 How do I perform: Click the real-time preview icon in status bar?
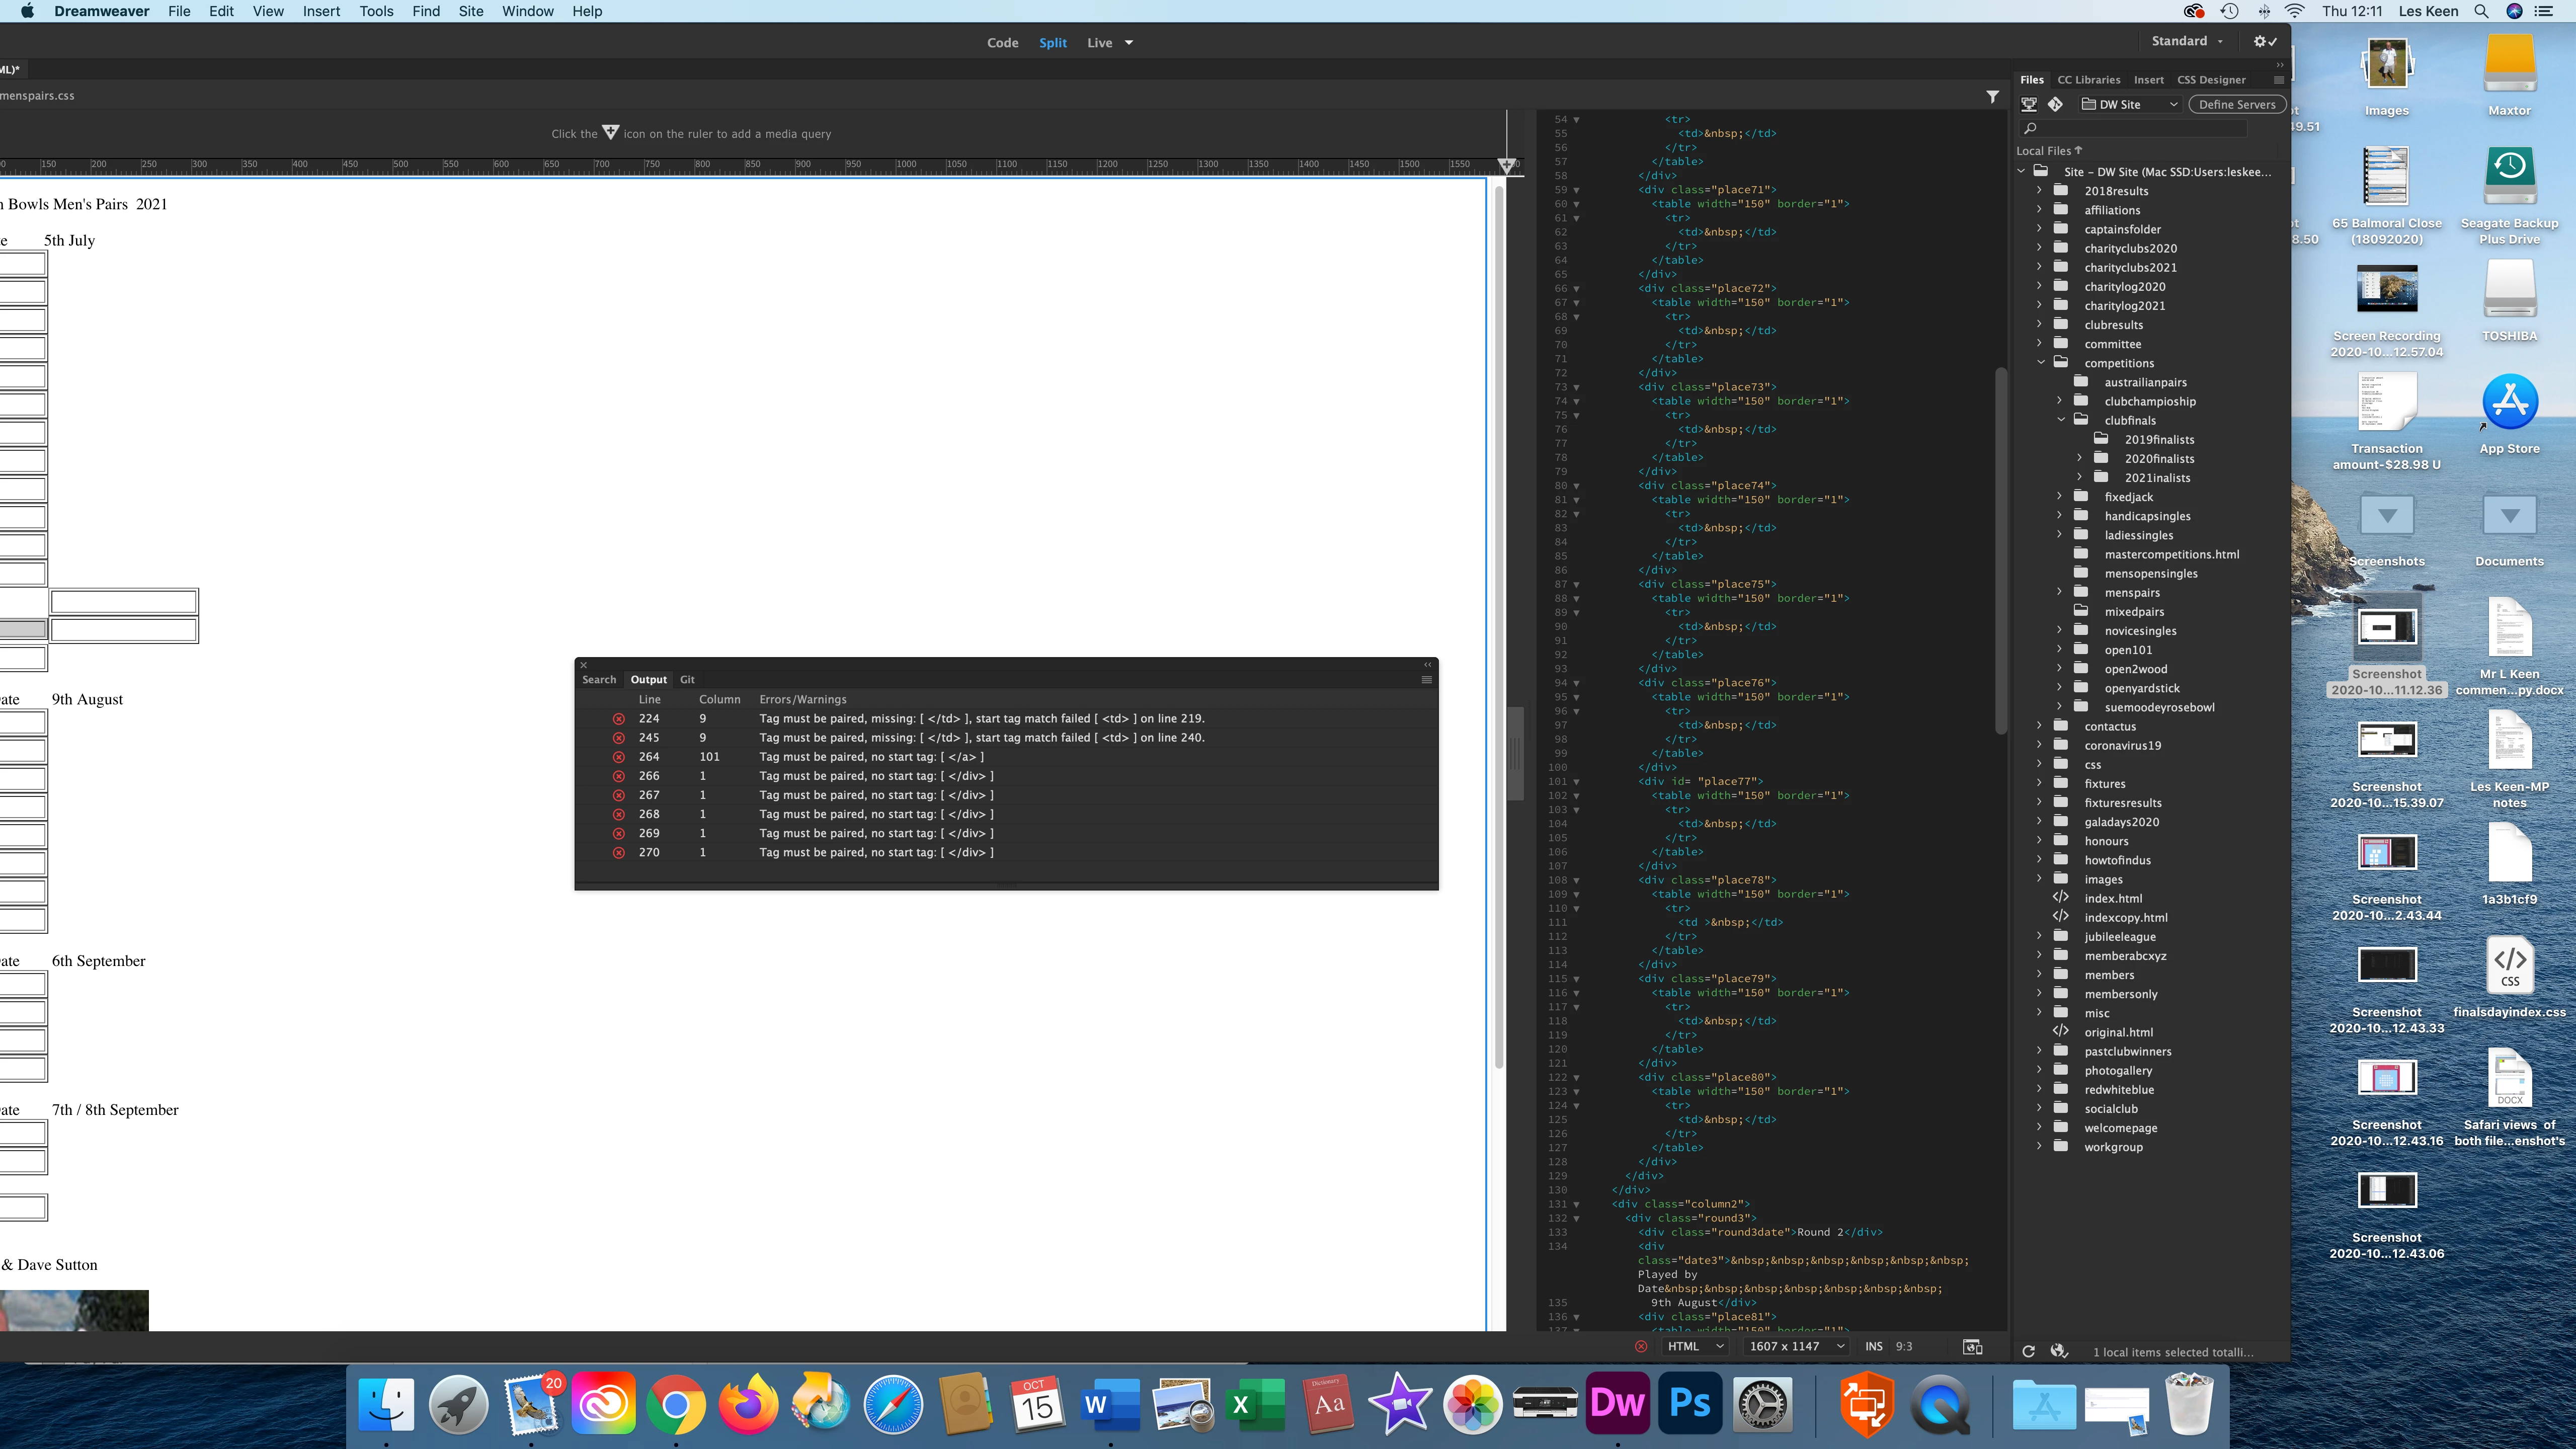1972,1347
